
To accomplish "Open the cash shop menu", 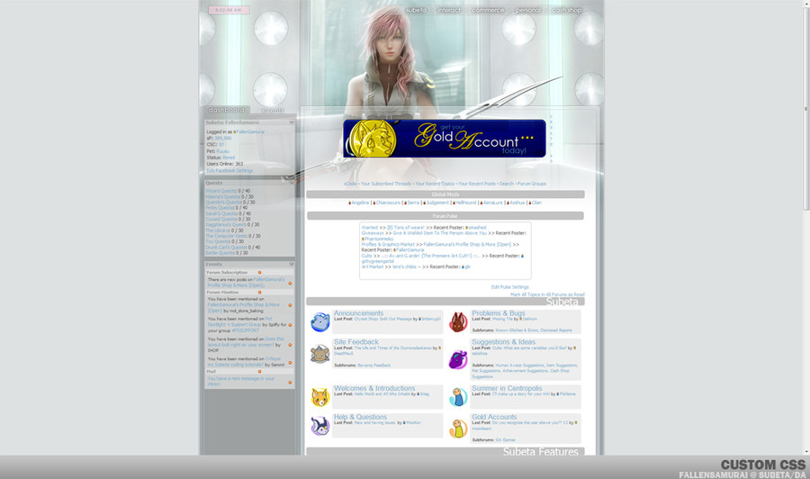I will coord(567,10).
